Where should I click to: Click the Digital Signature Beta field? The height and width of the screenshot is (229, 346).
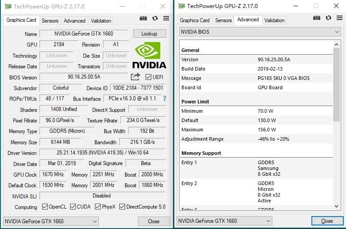[x=145, y=163]
